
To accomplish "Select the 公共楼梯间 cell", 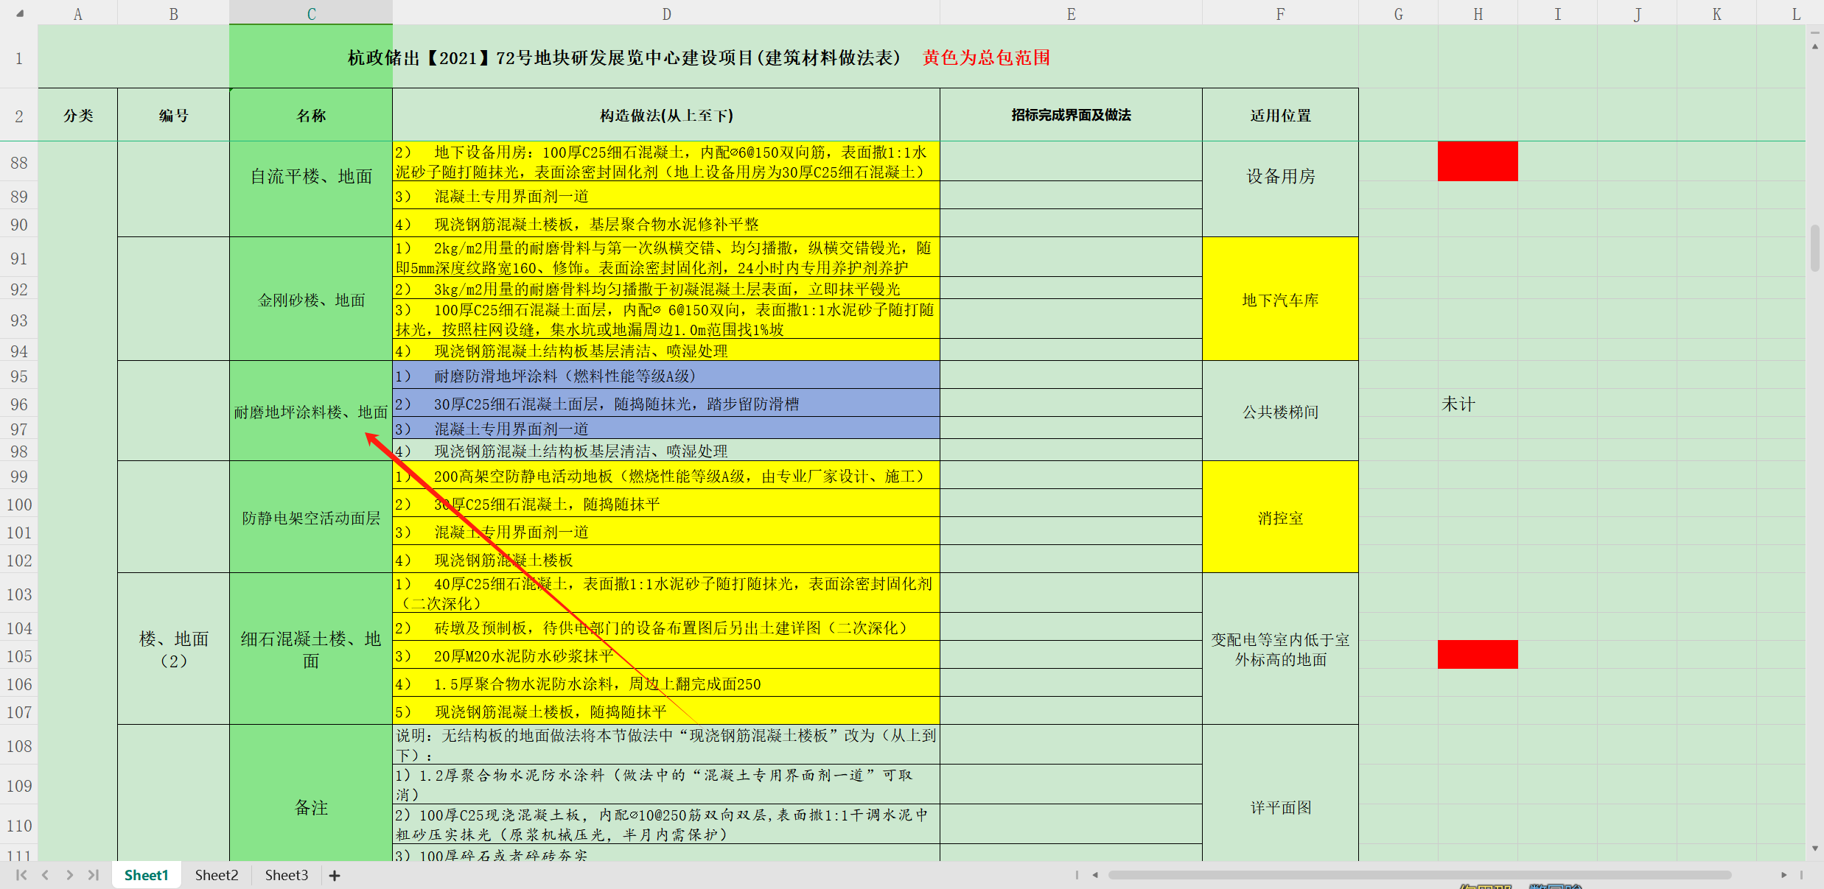I will point(1280,411).
